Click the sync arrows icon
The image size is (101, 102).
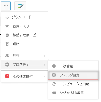point(54,84)
